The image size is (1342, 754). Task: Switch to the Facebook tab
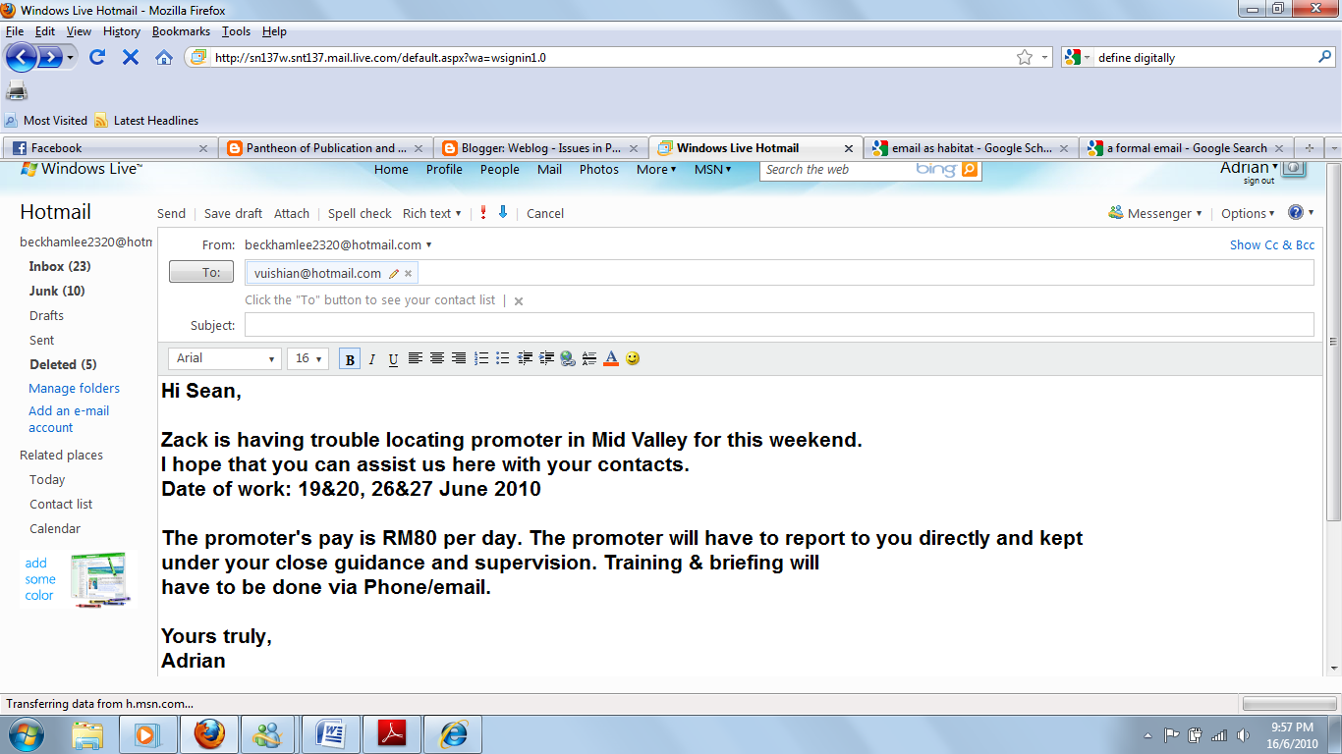(x=109, y=148)
